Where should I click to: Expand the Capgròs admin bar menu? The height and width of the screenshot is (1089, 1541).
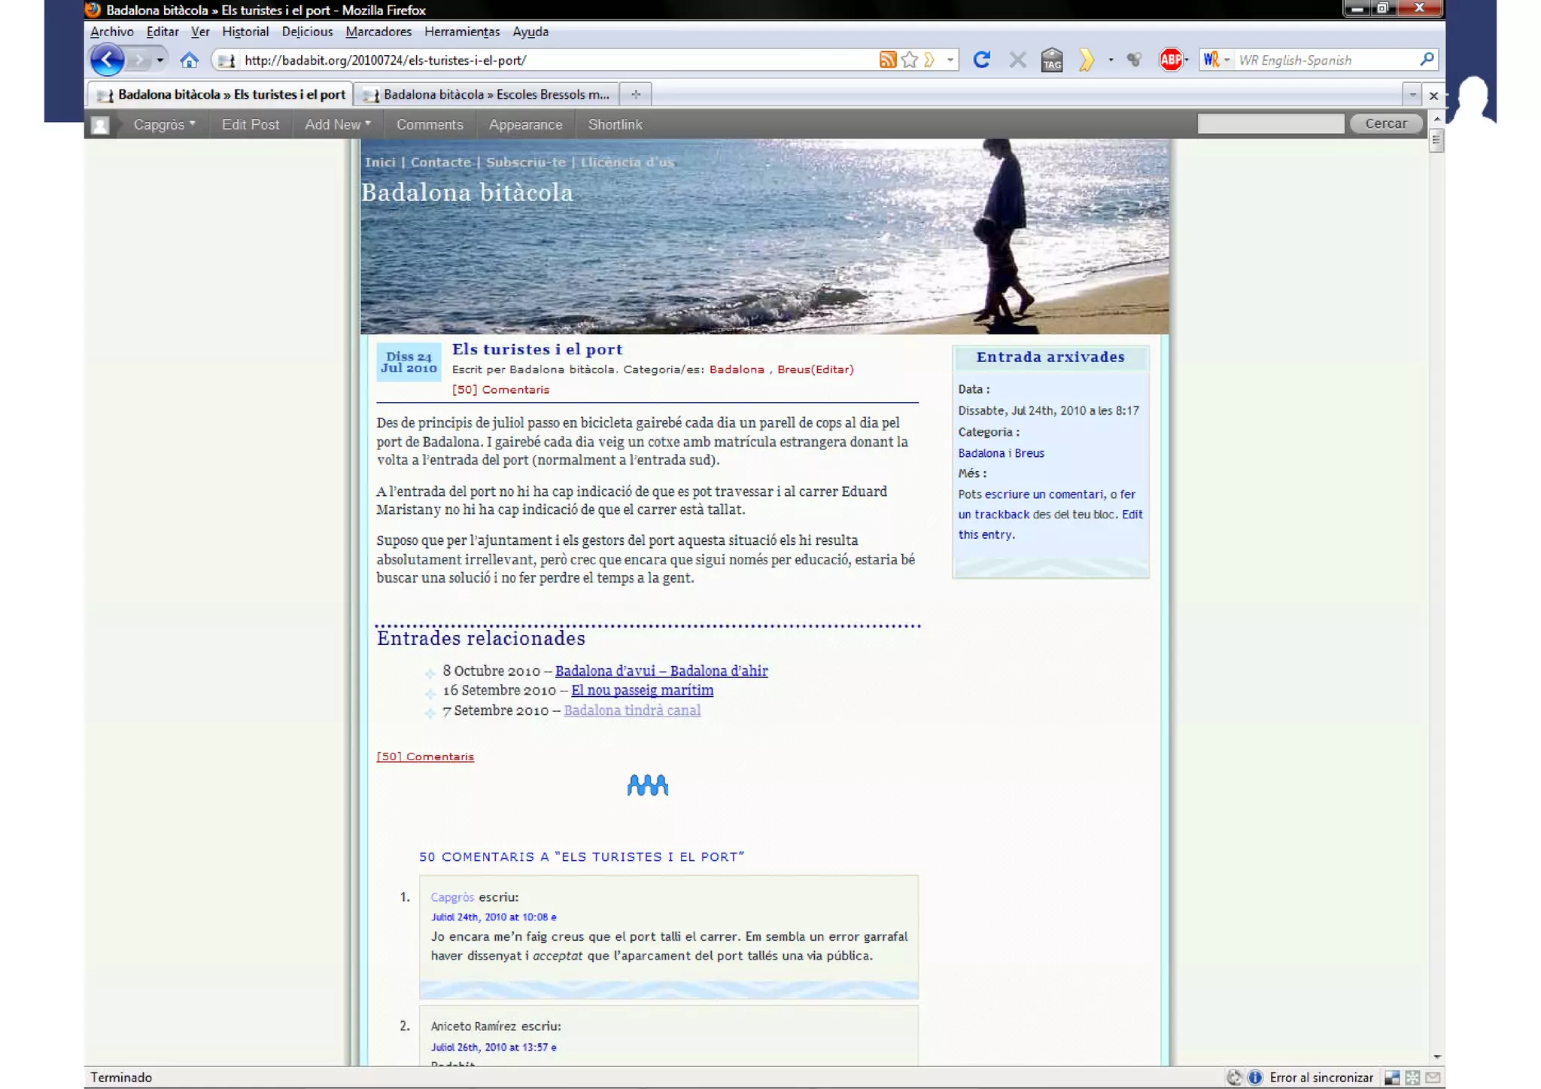pos(164,125)
